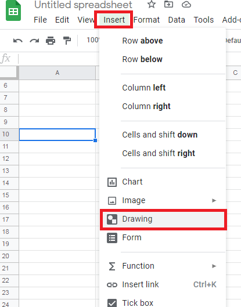This screenshot has width=241, height=307.
Task: Rename the Untitled spreadsheet title
Action: click(x=83, y=5)
